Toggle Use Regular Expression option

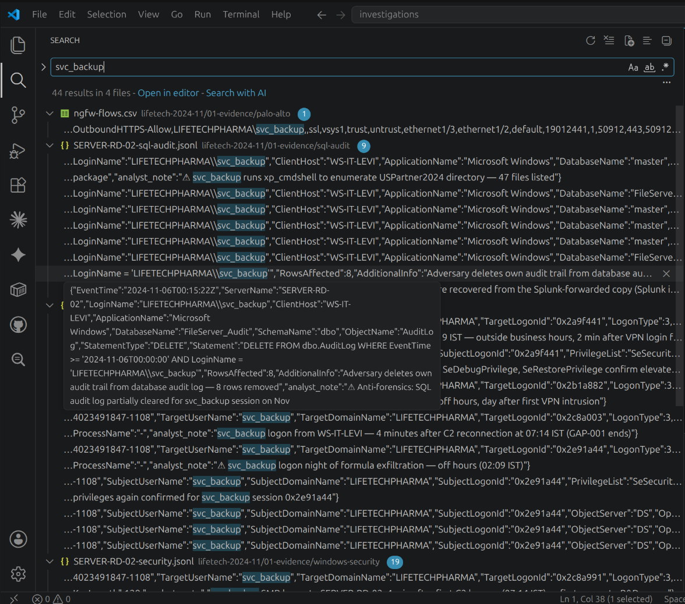[x=665, y=67]
